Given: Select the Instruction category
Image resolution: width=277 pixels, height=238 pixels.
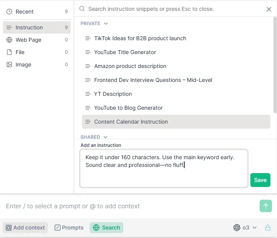Looking at the screenshot, I should 37,27.
